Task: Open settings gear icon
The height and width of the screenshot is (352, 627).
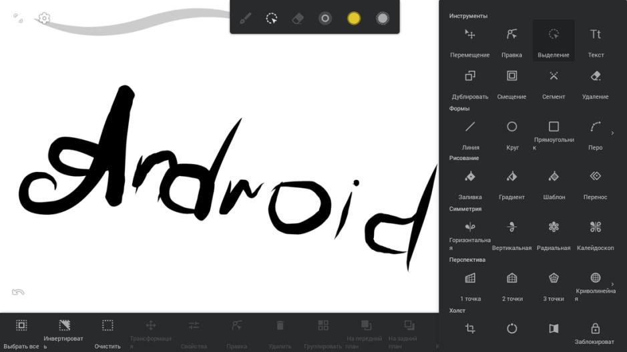Action: (44, 19)
